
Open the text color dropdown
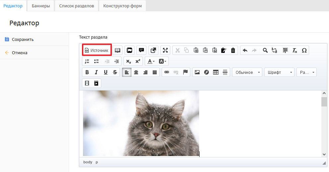tap(151, 61)
